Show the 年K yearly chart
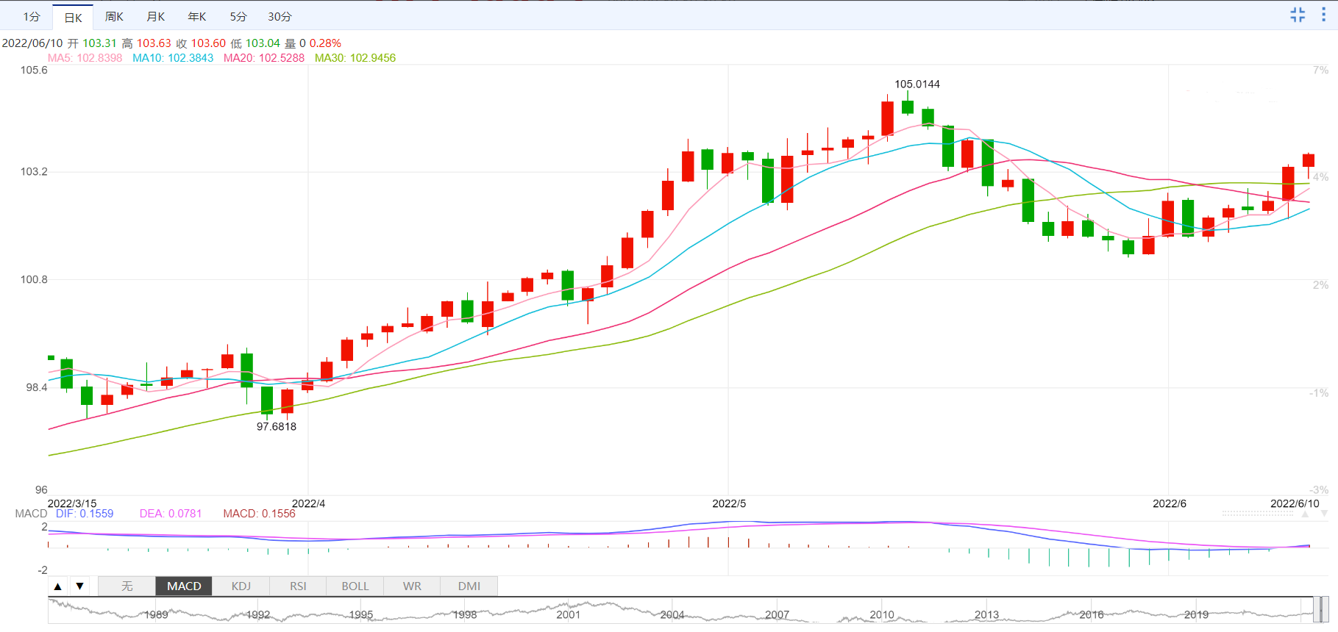 pos(197,17)
